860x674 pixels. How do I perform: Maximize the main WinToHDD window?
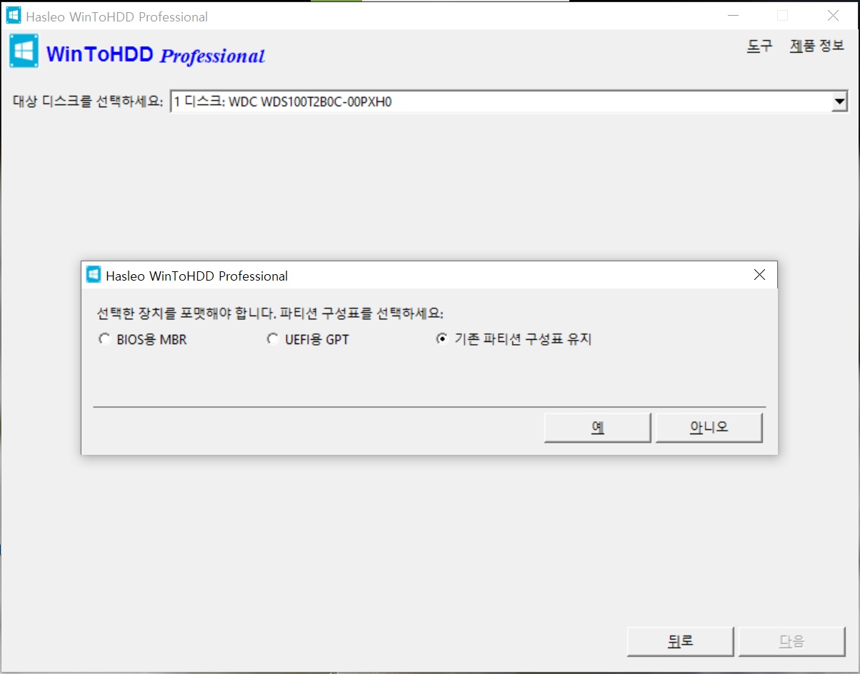[x=782, y=16]
